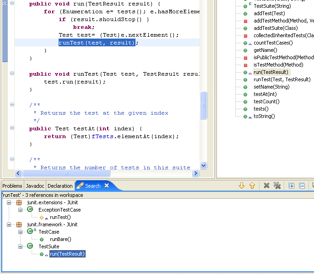The image size is (314, 274).
Task: Select isTestMethod(Method) in outline
Action: click(278, 65)
